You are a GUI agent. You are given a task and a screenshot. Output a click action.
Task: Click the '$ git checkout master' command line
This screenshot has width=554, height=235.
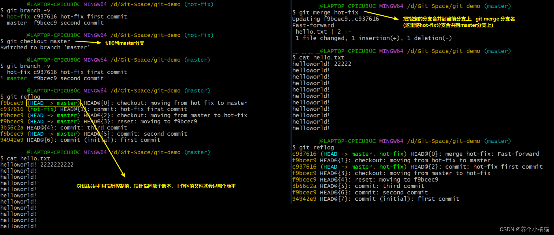[x=35, y=41]
